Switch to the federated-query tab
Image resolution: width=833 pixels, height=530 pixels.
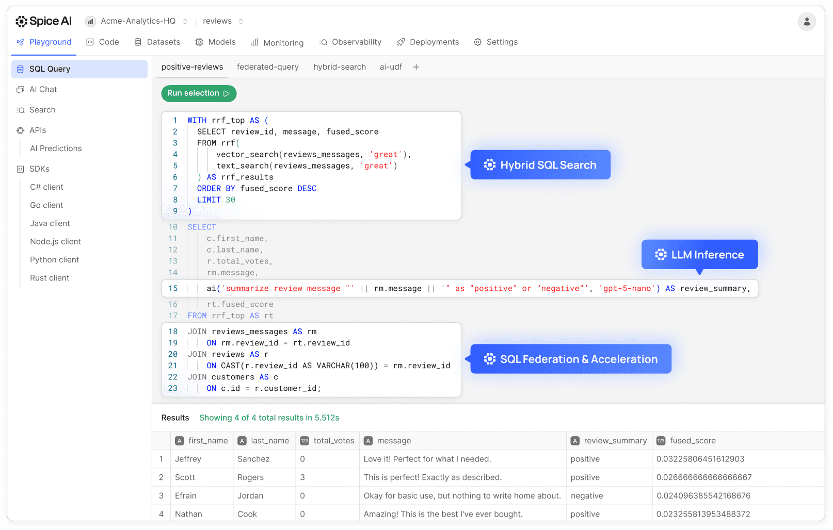tap(268, 67)
